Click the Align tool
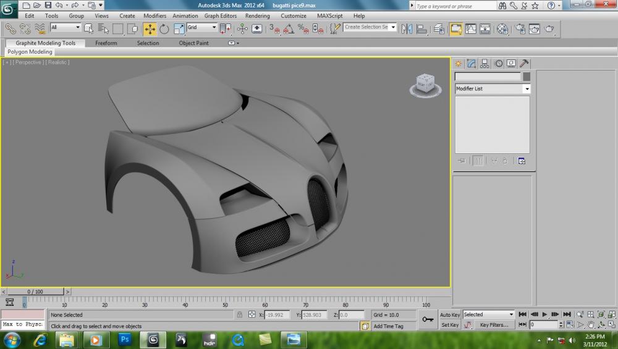This screenshot has width=618, height=349. click(x=421, y=29)
